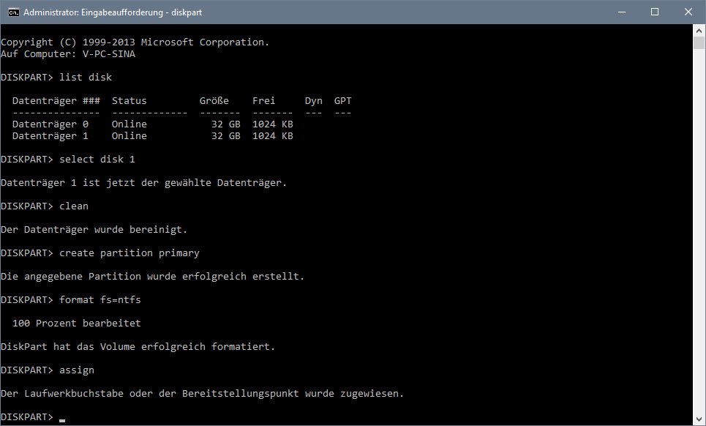Click the Administrator: Eingabeaufforderung title bar

112,12
